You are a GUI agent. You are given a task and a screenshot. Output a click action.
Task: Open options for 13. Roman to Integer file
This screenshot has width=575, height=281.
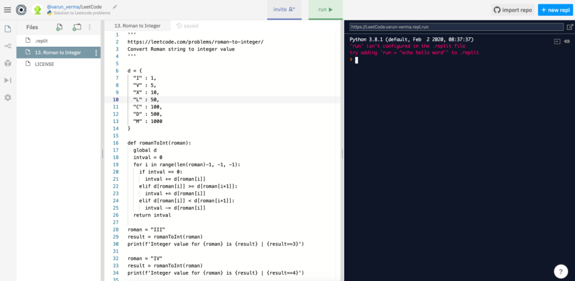pyautogui.click(x=95, y=53)
